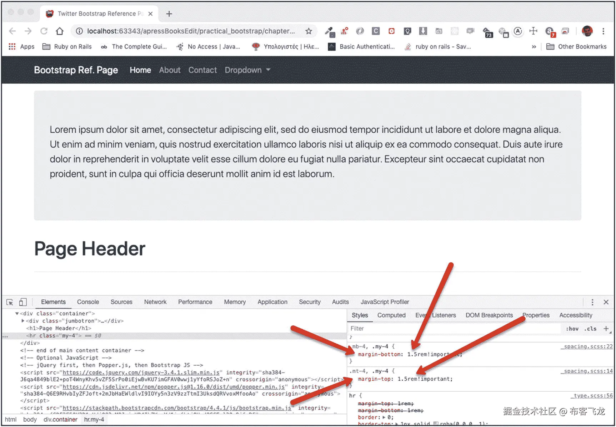
Task: Click the crosshair move extension icon
Action: (533, 31)
